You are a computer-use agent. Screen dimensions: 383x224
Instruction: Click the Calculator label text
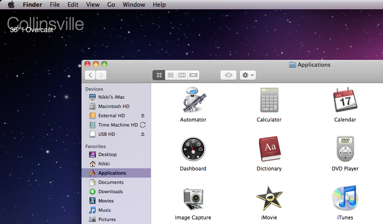pyautogui.click(x=269, y=119)
